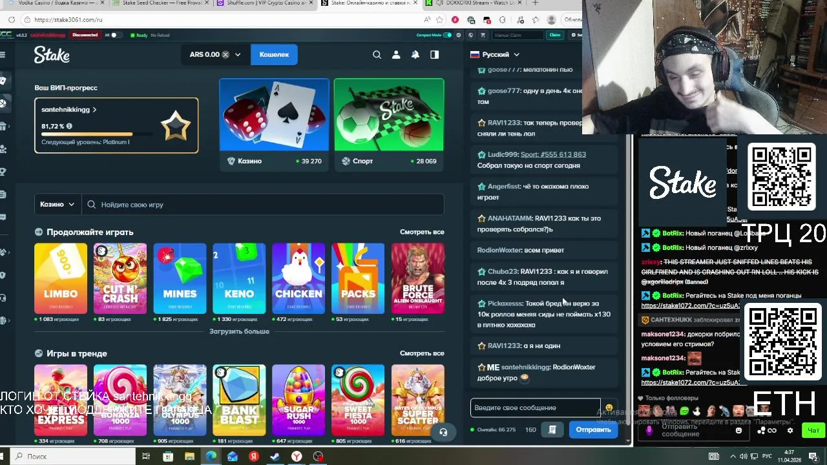The width and height of the screenshot is (827, 465).
Task: Open the Bank Blast trending game
Action: coord(239,400)
